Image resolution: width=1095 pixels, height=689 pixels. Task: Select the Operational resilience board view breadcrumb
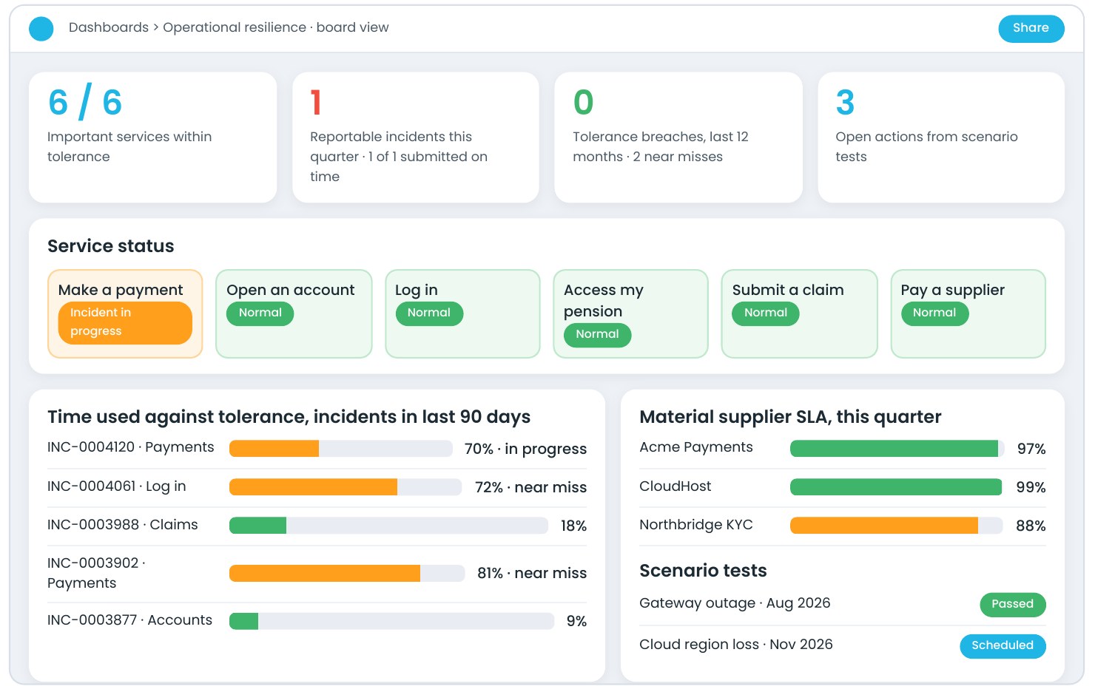[x=275, y=27]
